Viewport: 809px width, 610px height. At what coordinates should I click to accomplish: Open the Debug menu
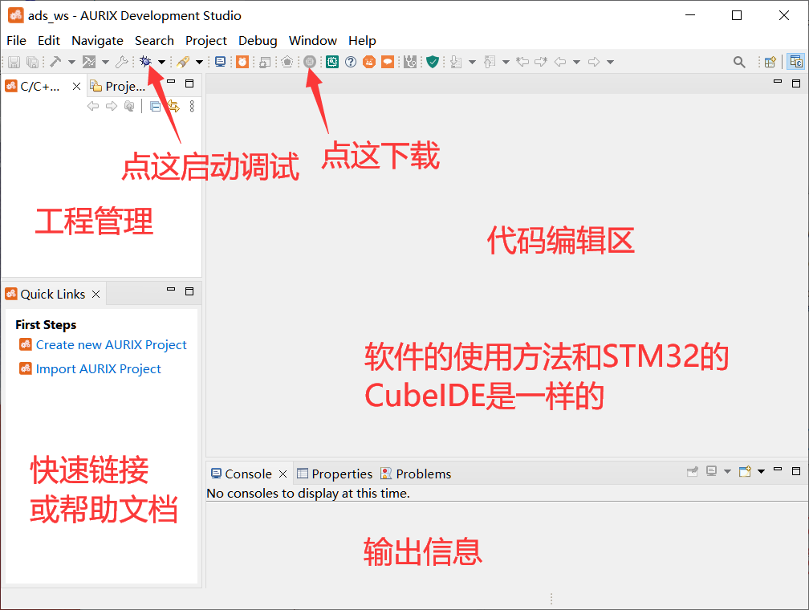258,40
